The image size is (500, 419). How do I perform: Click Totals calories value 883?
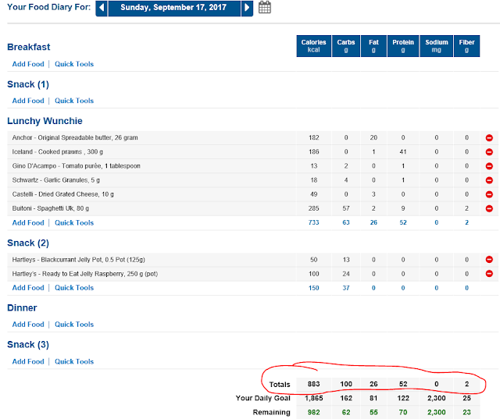(x=314, y=384)
